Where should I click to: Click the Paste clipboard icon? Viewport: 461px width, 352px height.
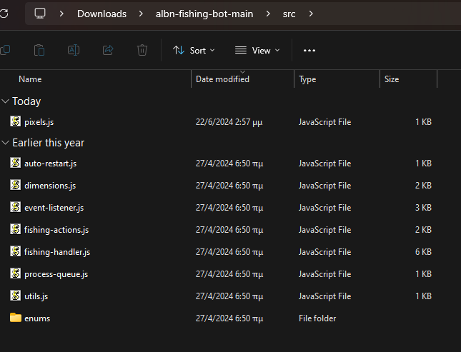(x=39, y=50)
